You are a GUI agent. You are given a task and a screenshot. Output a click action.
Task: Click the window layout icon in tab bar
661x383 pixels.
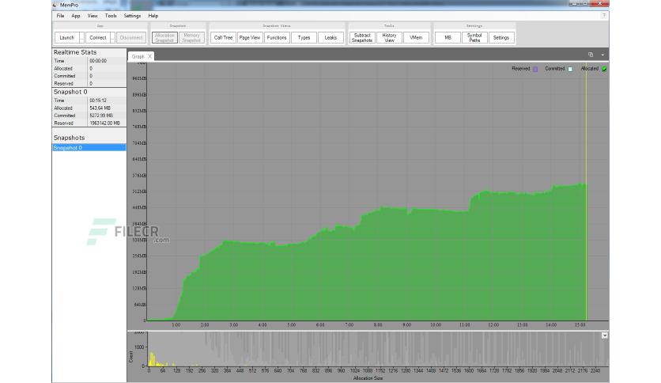591,55
